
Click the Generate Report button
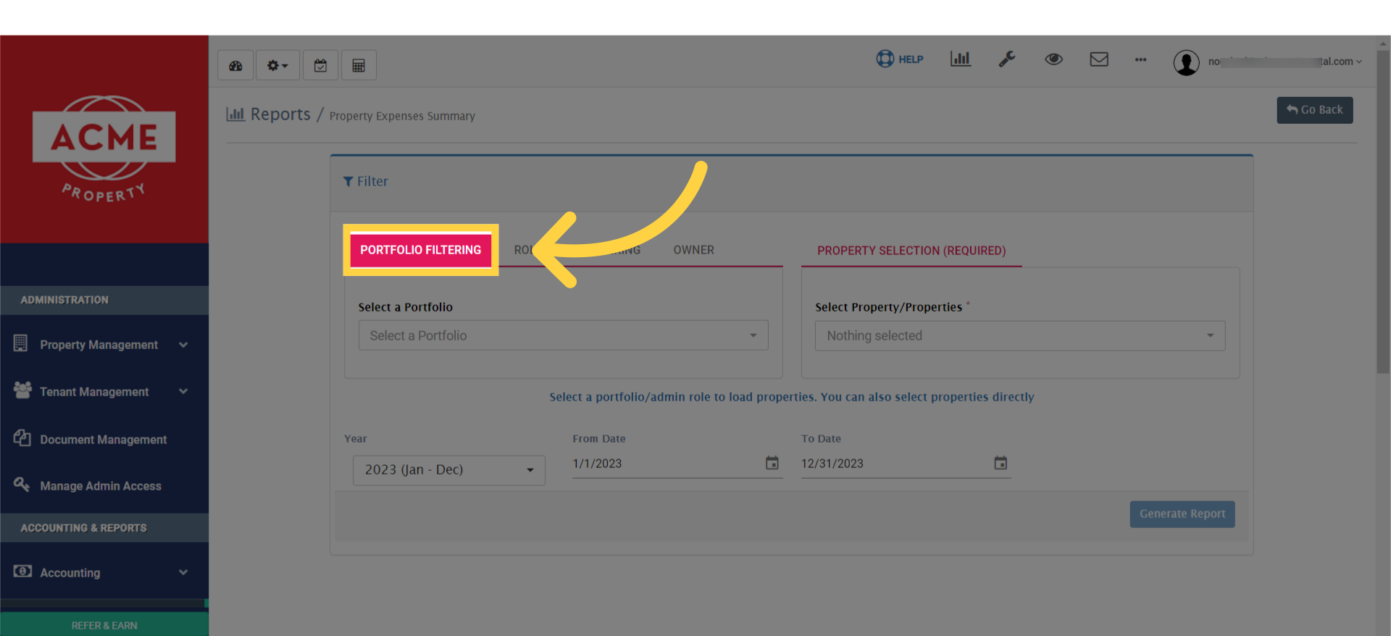coord(1182,514)
